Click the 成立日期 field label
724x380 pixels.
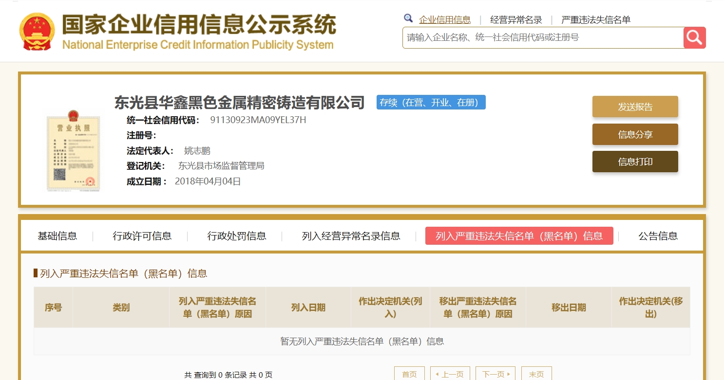(147, 181)
